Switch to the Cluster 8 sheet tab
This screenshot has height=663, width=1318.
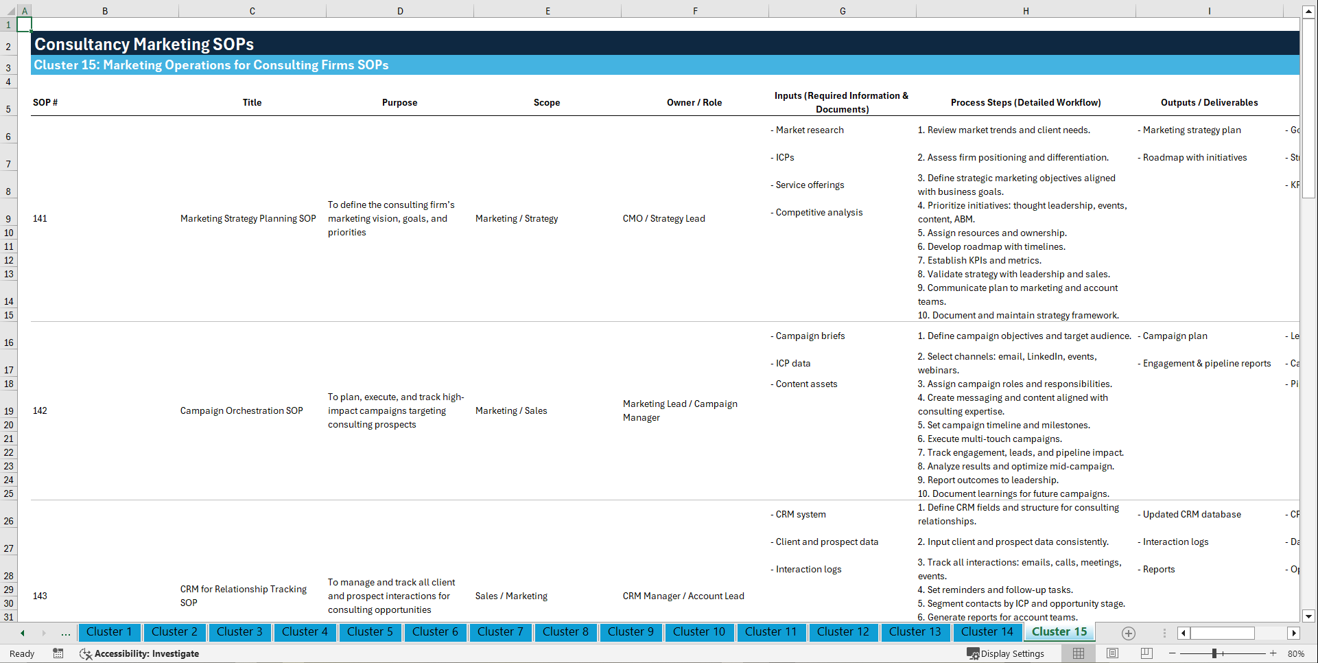click(x=565, y=632)
